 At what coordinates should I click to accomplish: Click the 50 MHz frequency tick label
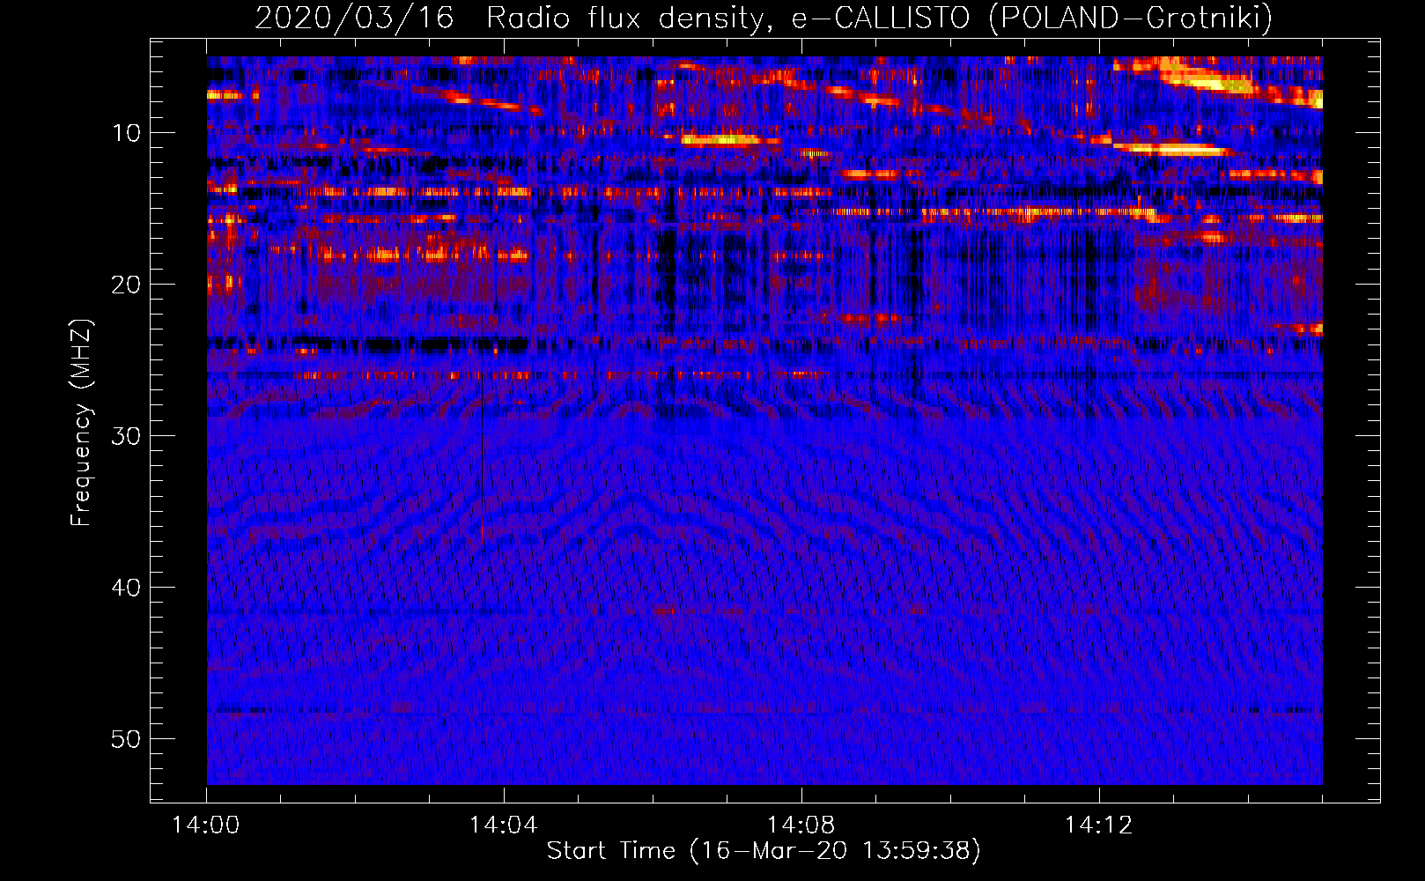[x=127, y=739]
